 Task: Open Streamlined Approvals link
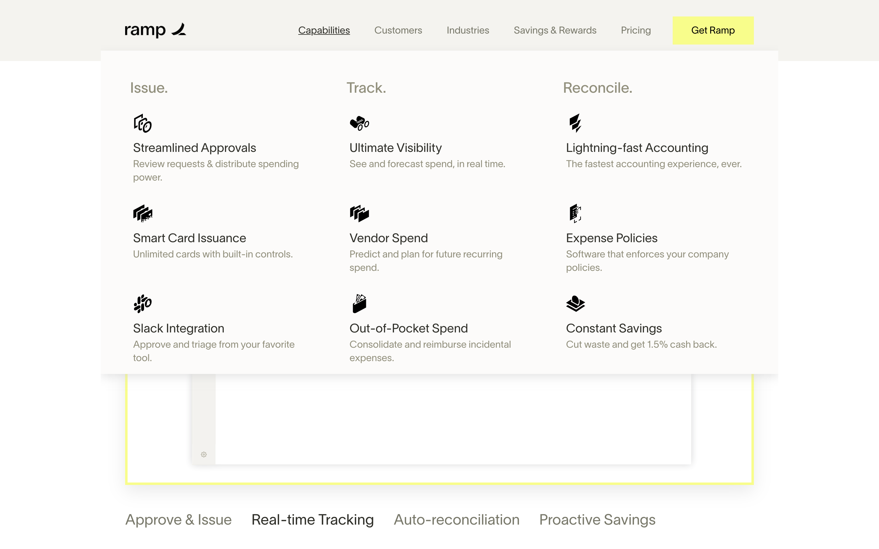click(x=194, y=148)
